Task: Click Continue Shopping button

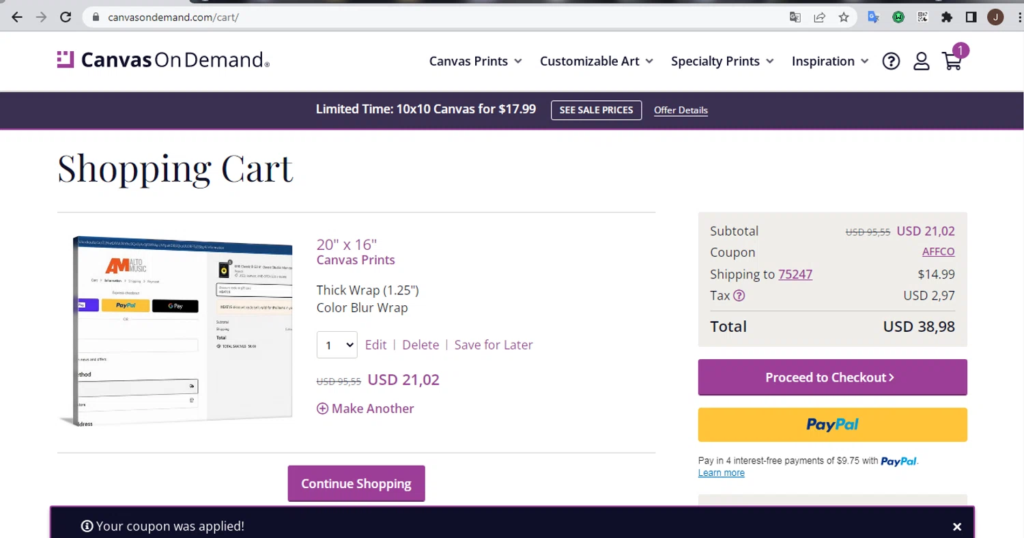Action: pos(356,483)
